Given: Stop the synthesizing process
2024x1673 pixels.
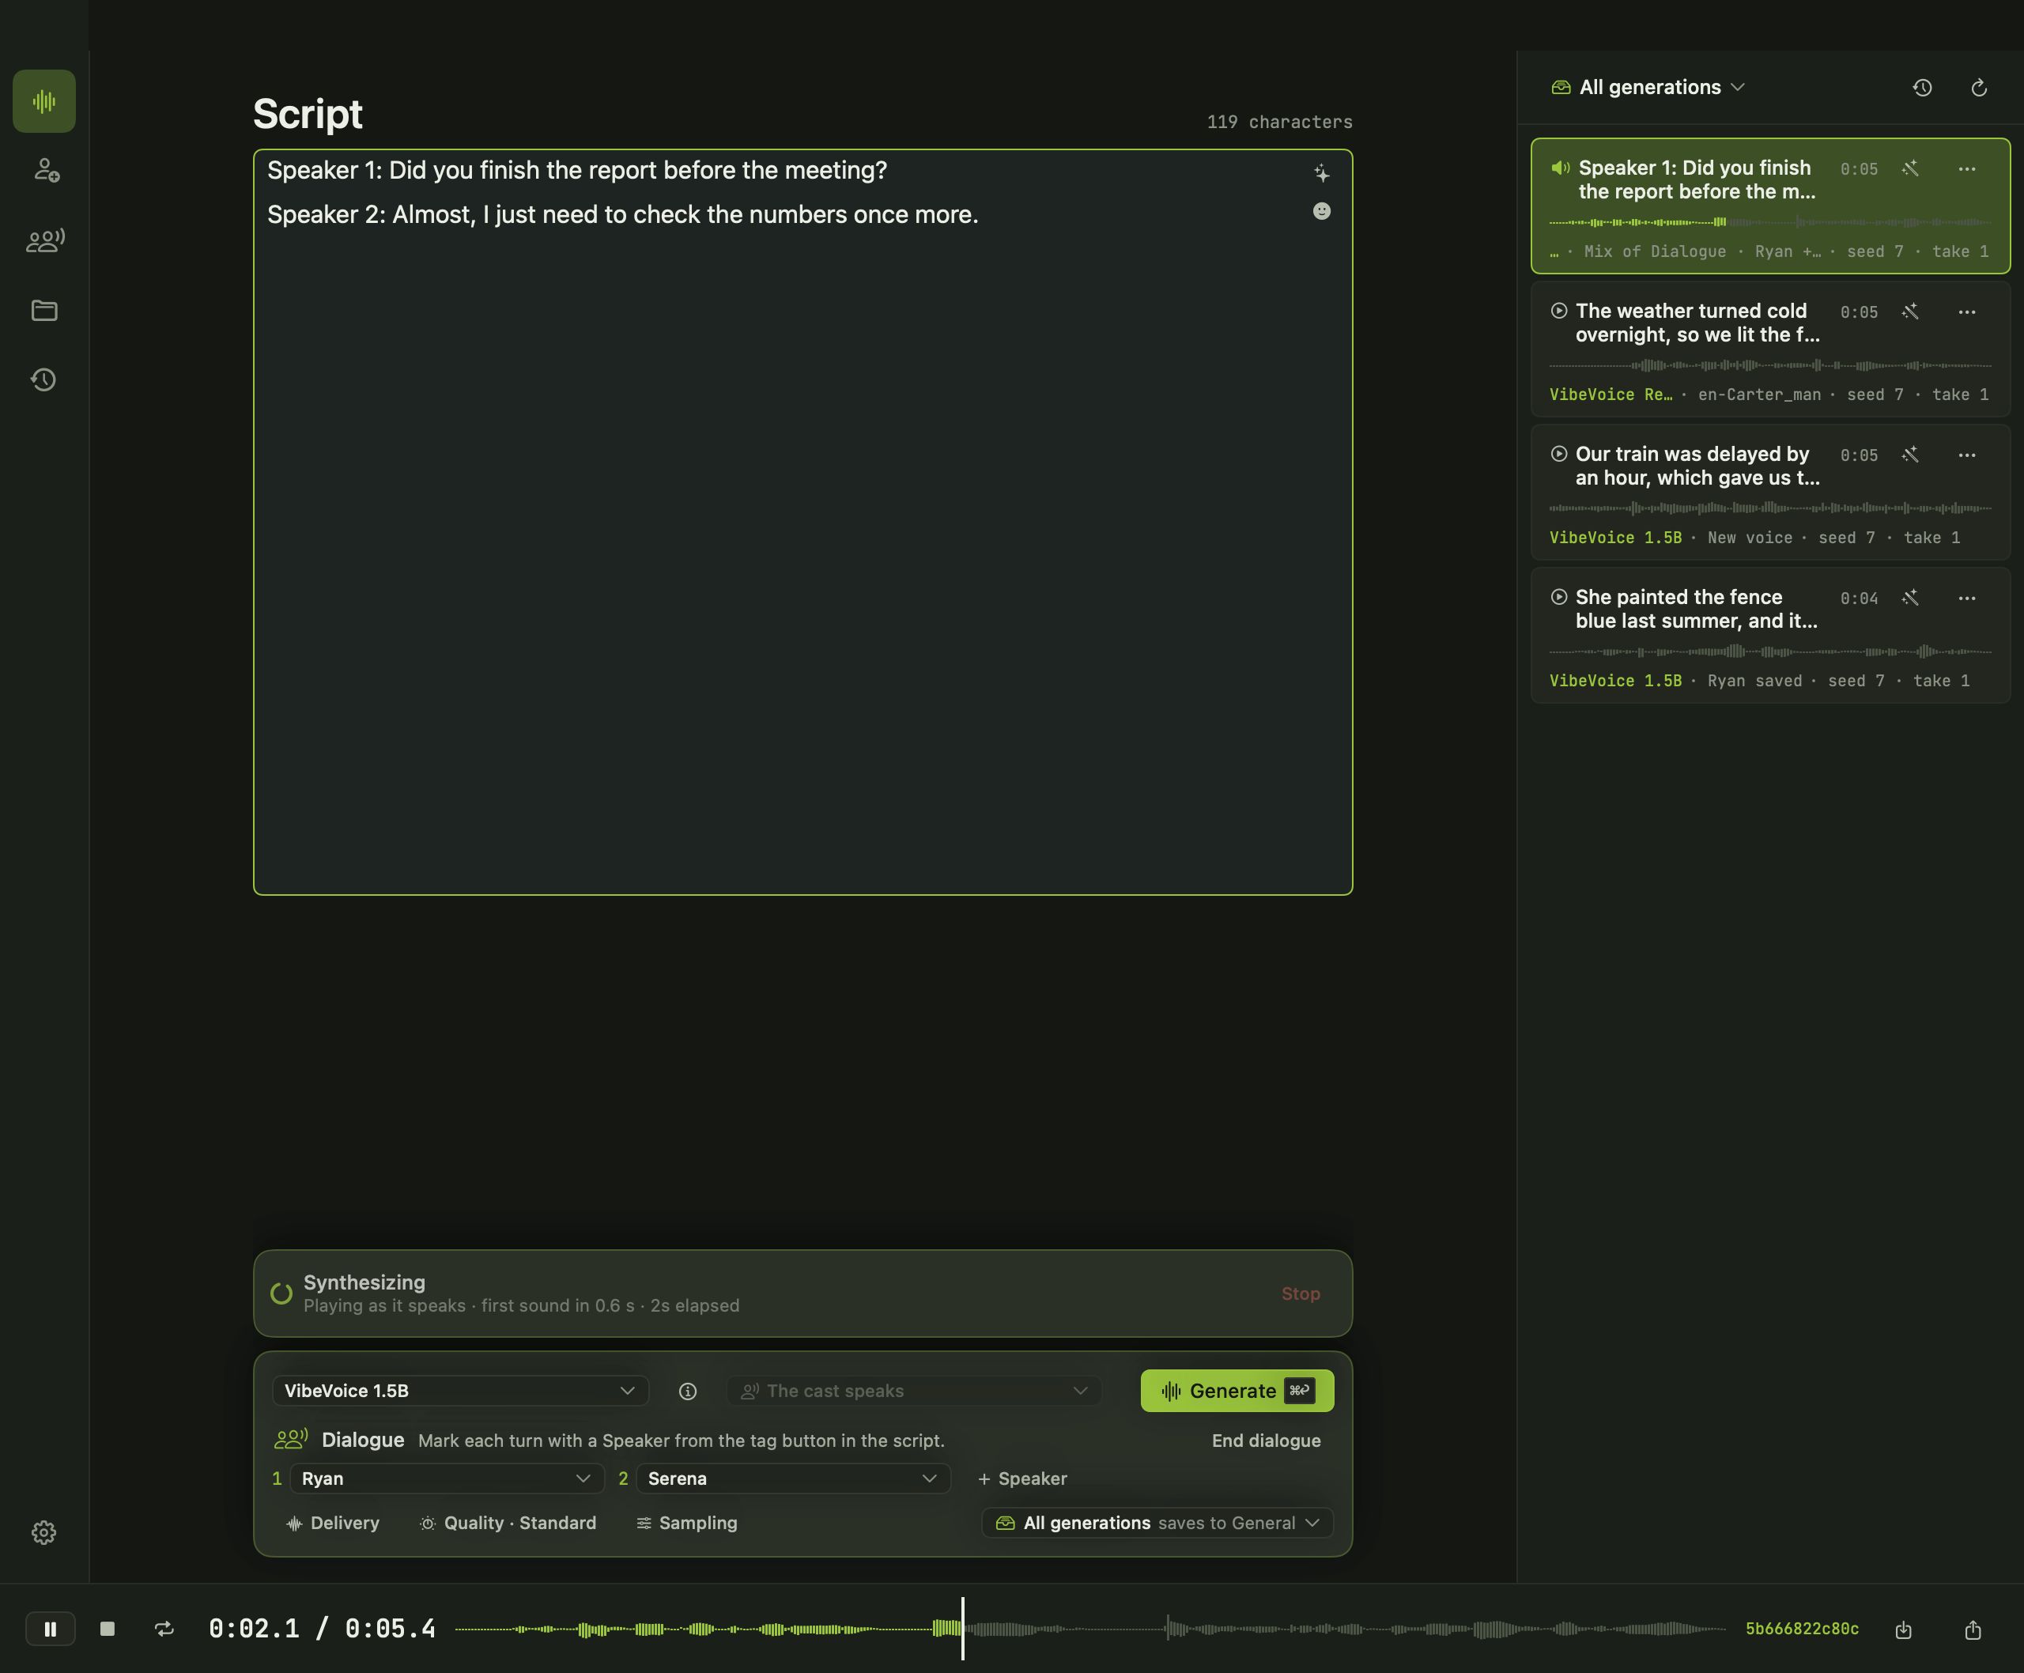Looking at the screenshot, I should tap(1300, 1293).
